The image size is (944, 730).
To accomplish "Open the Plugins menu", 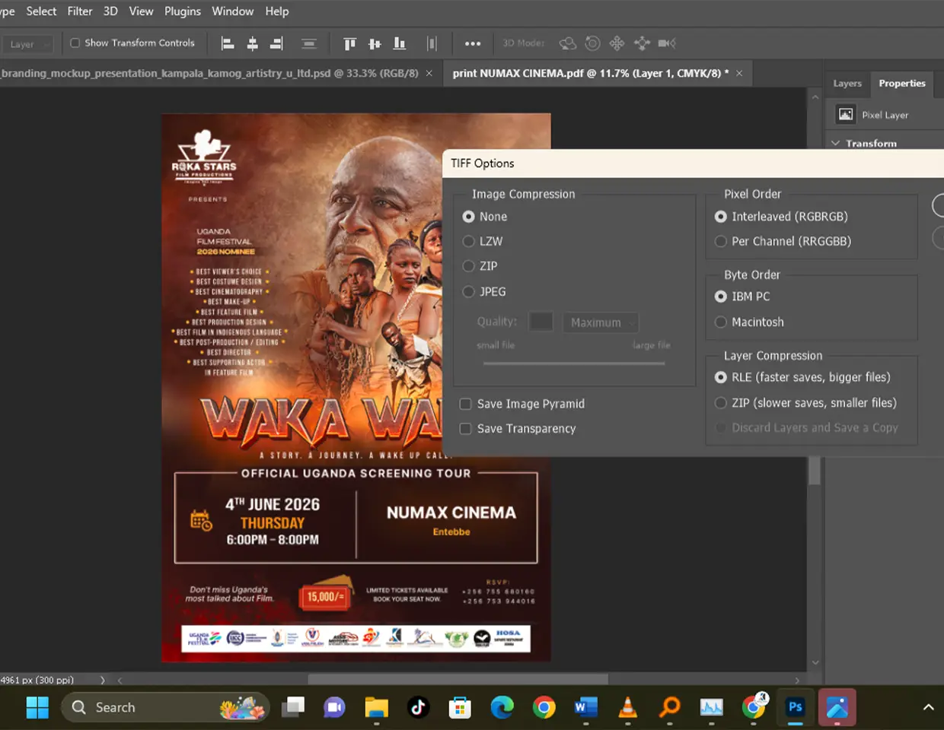I will [183, 11].
